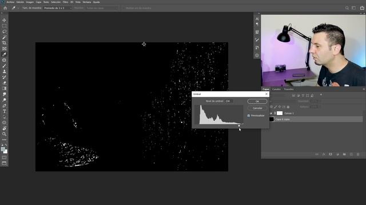The width and height of the screenshot is (366, 205).
Task: Filter layers by type layer icon
Action: point(303,96)
